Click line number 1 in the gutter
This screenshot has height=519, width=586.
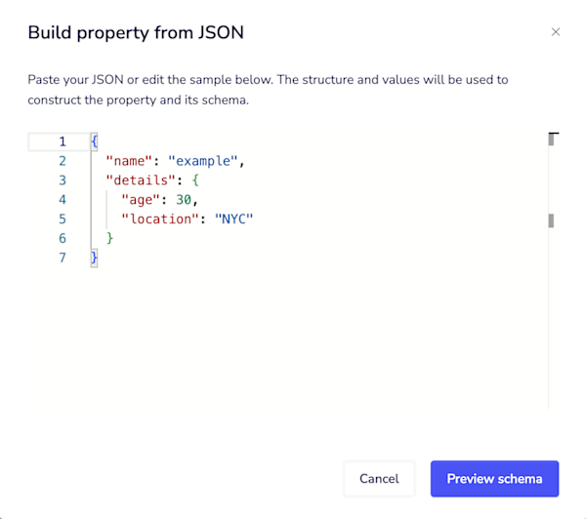tap(63, 141)
